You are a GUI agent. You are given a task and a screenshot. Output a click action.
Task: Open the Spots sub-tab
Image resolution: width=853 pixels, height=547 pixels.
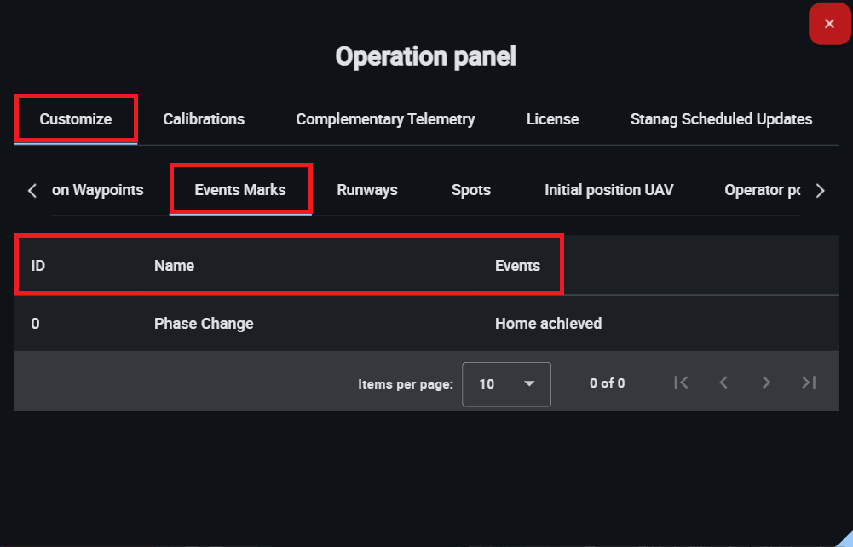pyautogui.click(x=471, y=190)
